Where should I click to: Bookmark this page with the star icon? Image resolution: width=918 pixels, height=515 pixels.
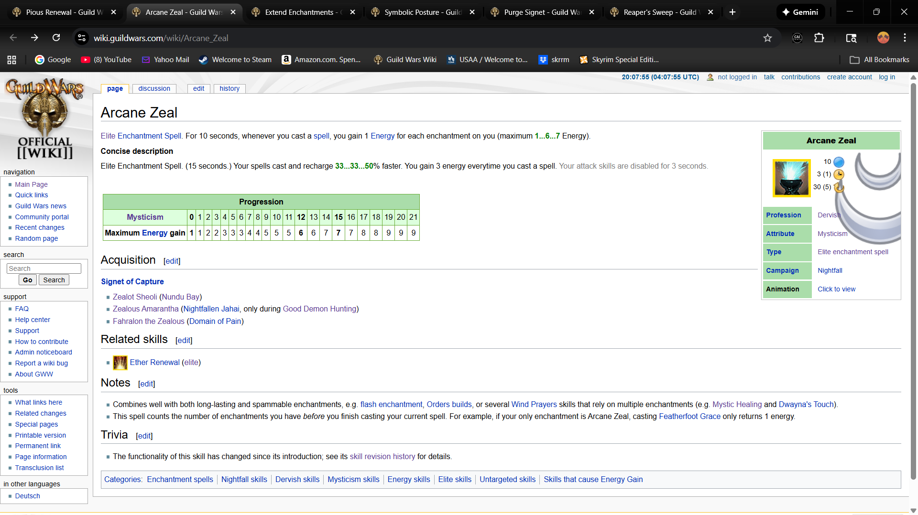[x=767, y=38]
